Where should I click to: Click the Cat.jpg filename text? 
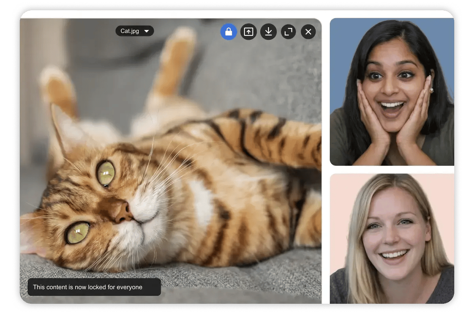click(x=130, y=31)
